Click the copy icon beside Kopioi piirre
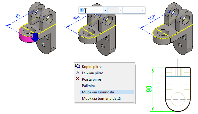The width and height of the screenshot is (198, 114). (x=77, y=66)
